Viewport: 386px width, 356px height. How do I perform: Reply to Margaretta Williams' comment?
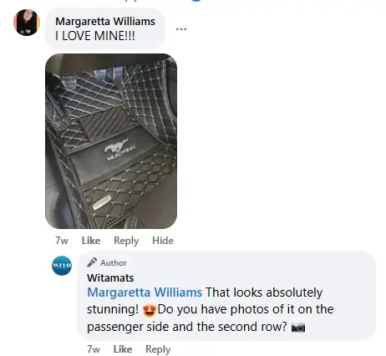pos(126,241)
